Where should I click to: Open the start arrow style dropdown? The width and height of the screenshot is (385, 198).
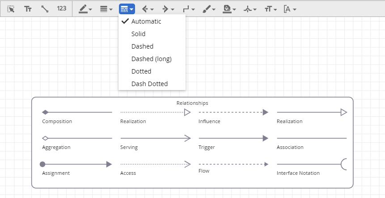click(x=148, y=8)
